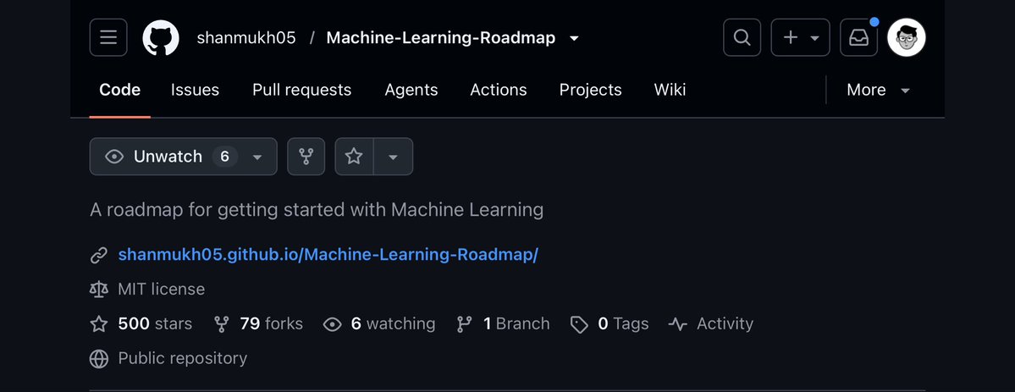1015x392 pixels.
Task: Switch to the Agents tab
Action: pyautogui.click(x=411, y=90)
